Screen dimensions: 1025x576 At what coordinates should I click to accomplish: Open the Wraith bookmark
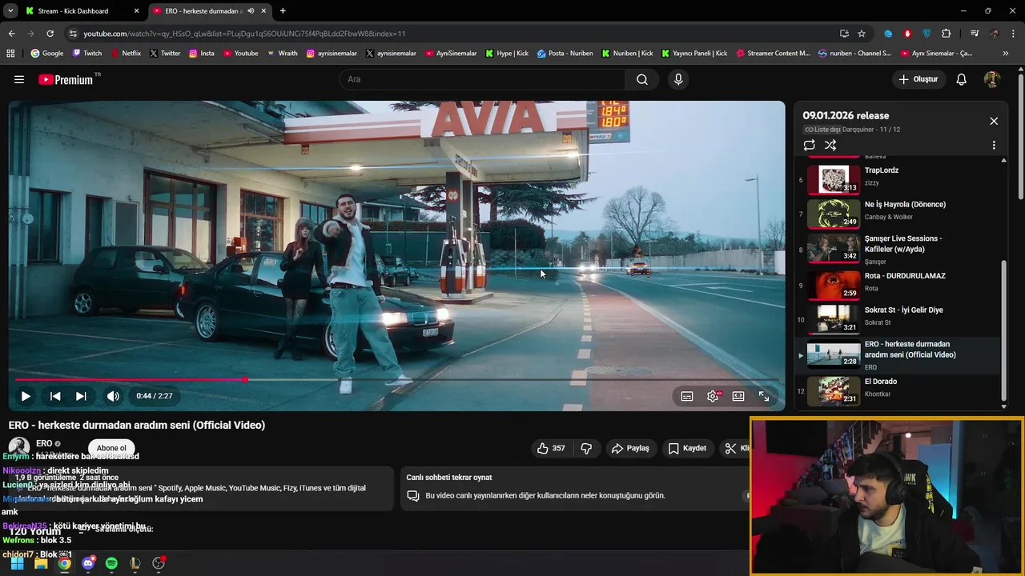281,54
